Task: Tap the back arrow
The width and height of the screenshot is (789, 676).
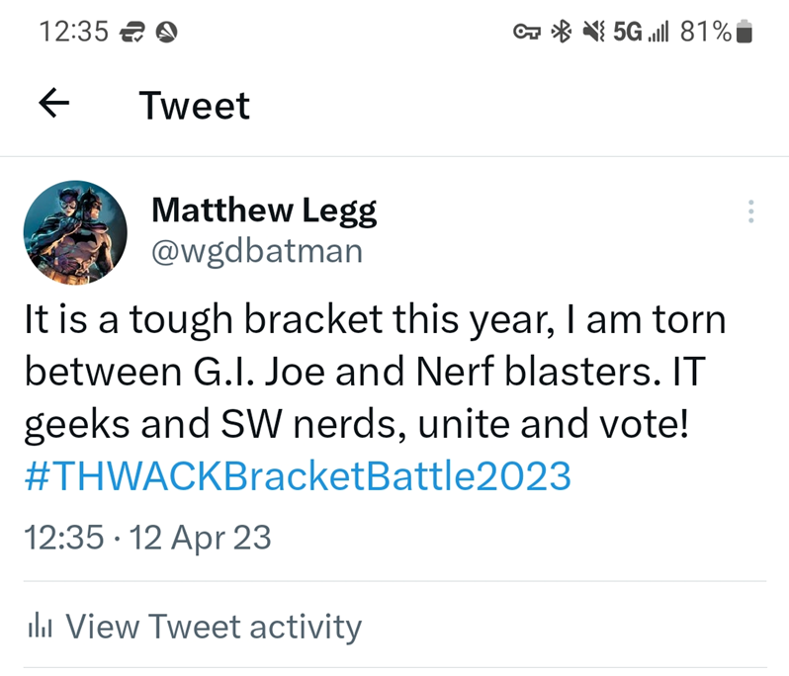Action: [x=53, y=104]
